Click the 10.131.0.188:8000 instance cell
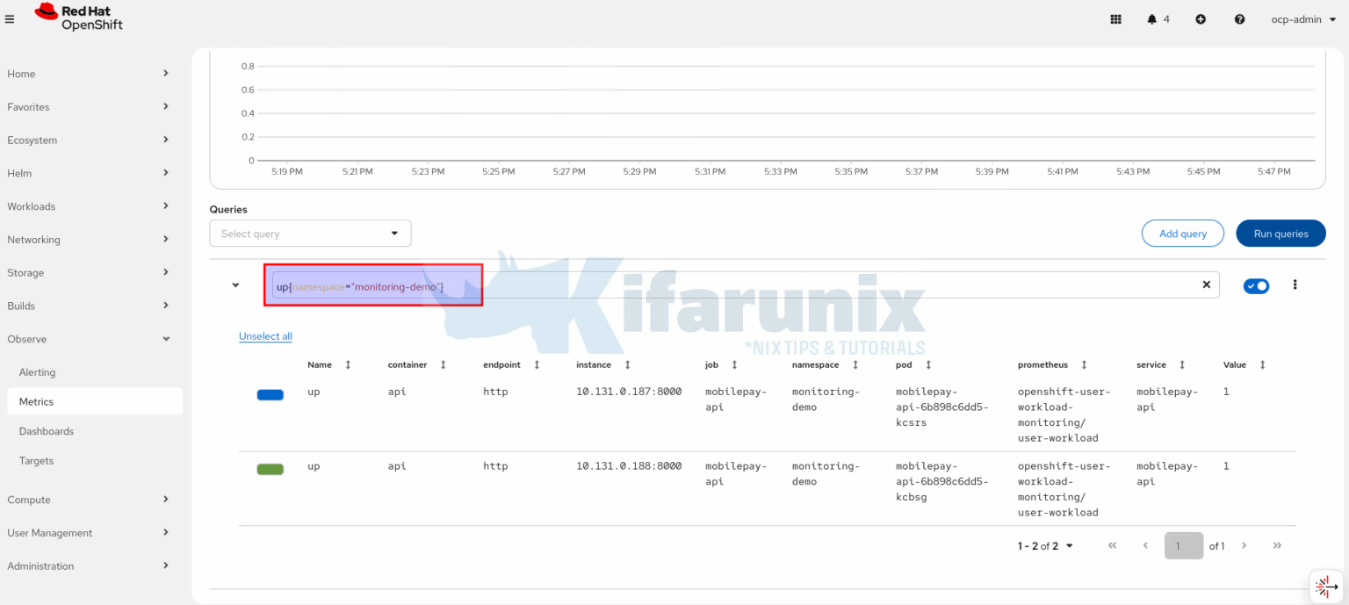This screenshot has width=1349, height=605. [x=629, y=466]
